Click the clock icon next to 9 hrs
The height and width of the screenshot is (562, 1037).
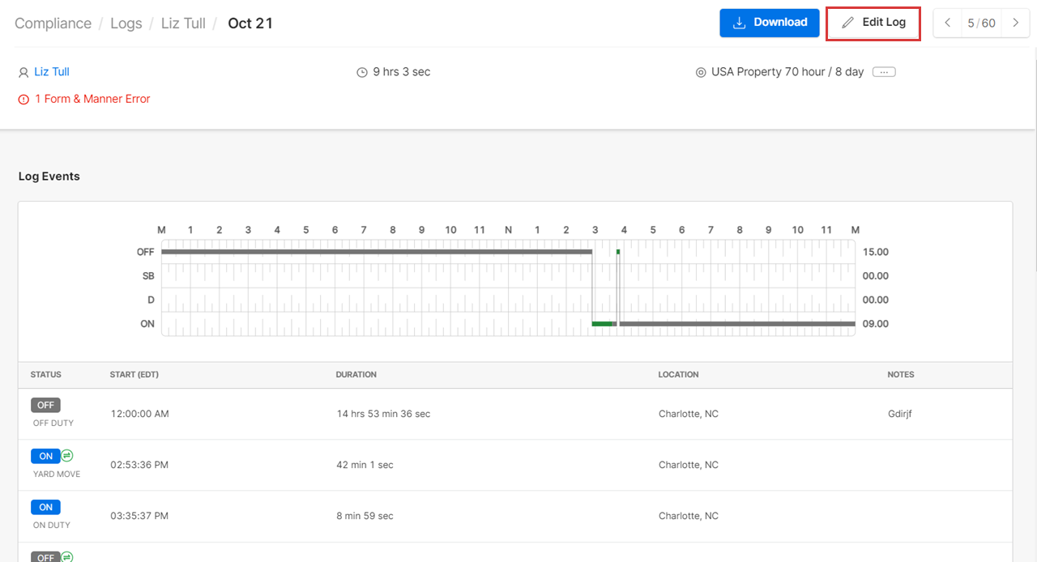362,73
